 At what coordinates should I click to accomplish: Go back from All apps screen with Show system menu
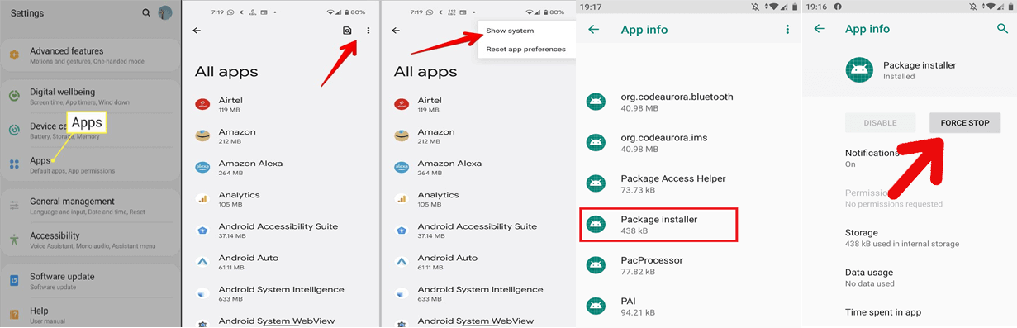[396, 31]
